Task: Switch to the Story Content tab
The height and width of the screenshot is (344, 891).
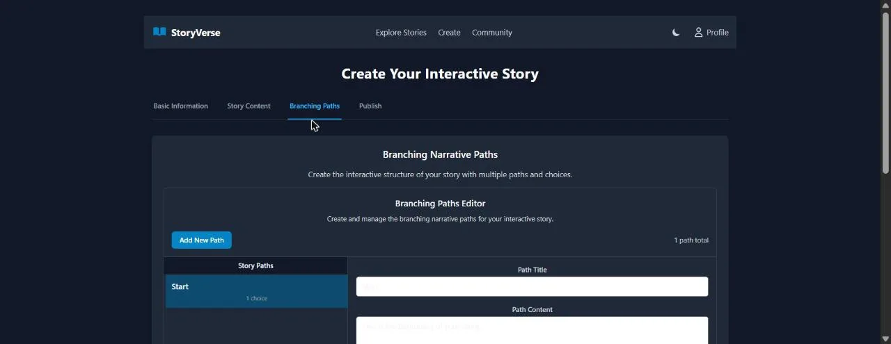Action: click(x=249, y=106)
